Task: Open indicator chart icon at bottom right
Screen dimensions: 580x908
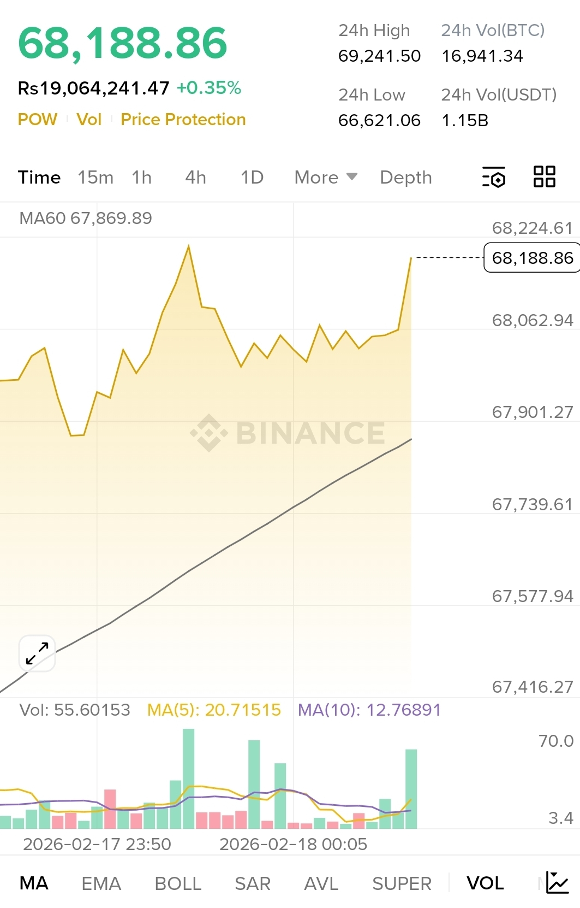Action: [x=557, y=883]
